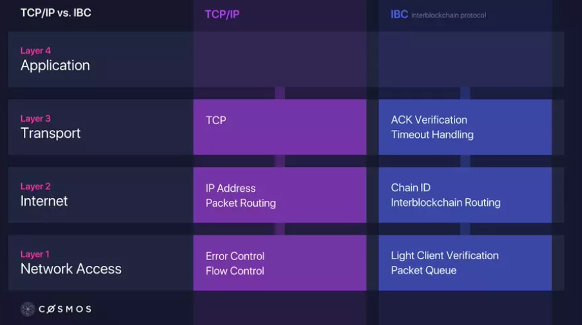Click the blue IBC column header
The width and height of the screenshot is (582, 325).
[x=399, y=14]
